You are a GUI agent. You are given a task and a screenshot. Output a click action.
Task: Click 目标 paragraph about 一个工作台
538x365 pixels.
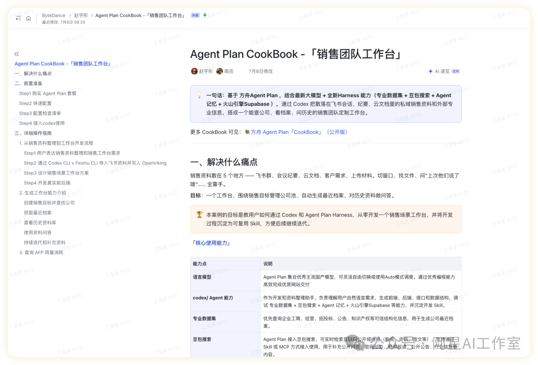click(293, 195)
